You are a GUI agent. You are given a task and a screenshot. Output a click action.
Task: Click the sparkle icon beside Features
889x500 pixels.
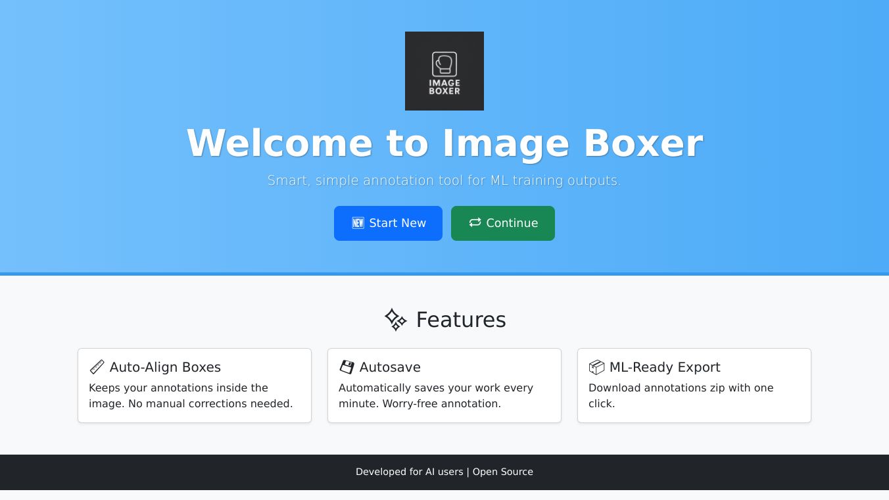point(396,320)
